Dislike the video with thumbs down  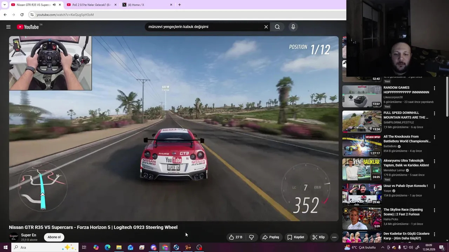[252, 237]
